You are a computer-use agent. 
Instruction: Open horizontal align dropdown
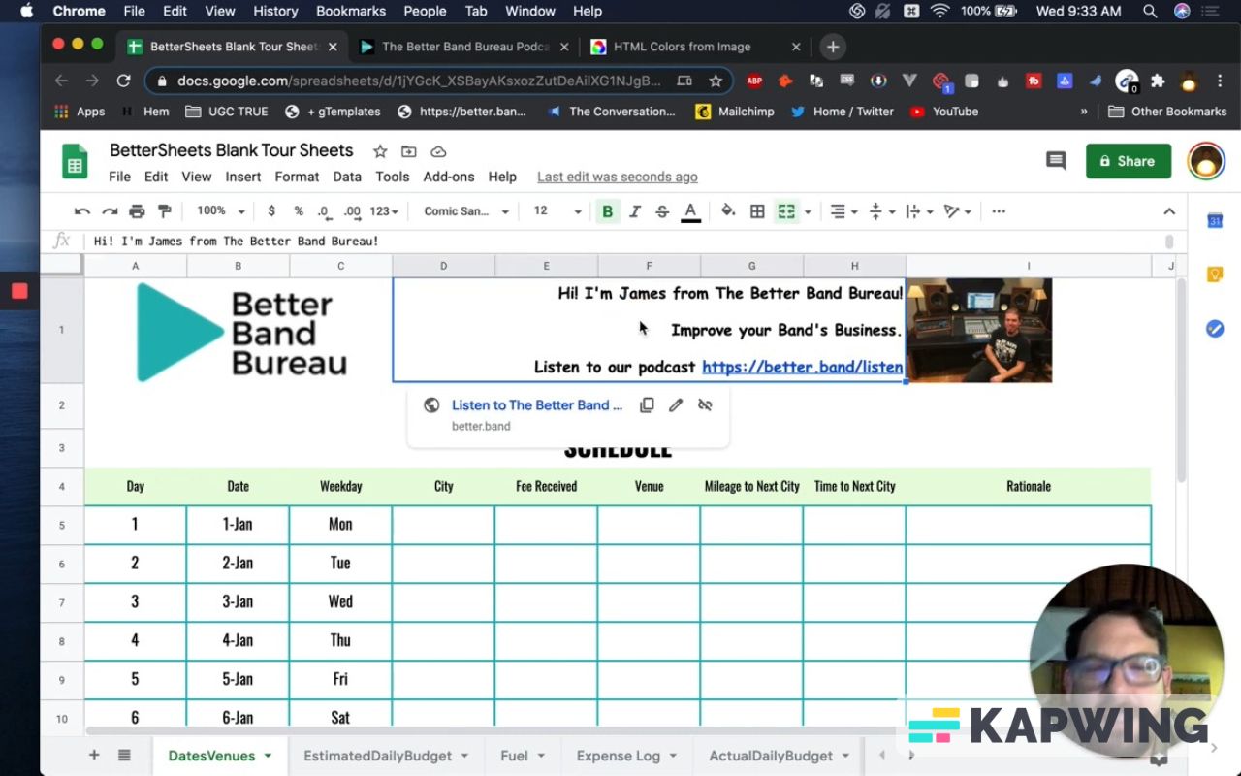click(x=843, y=211)
